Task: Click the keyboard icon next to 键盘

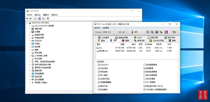Action: (x=33, y=50)
